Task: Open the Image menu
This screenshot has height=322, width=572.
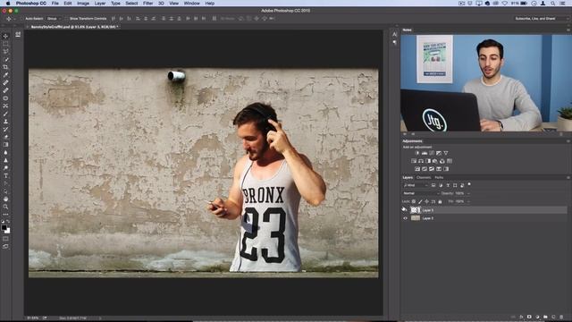Action: point(83,4)
